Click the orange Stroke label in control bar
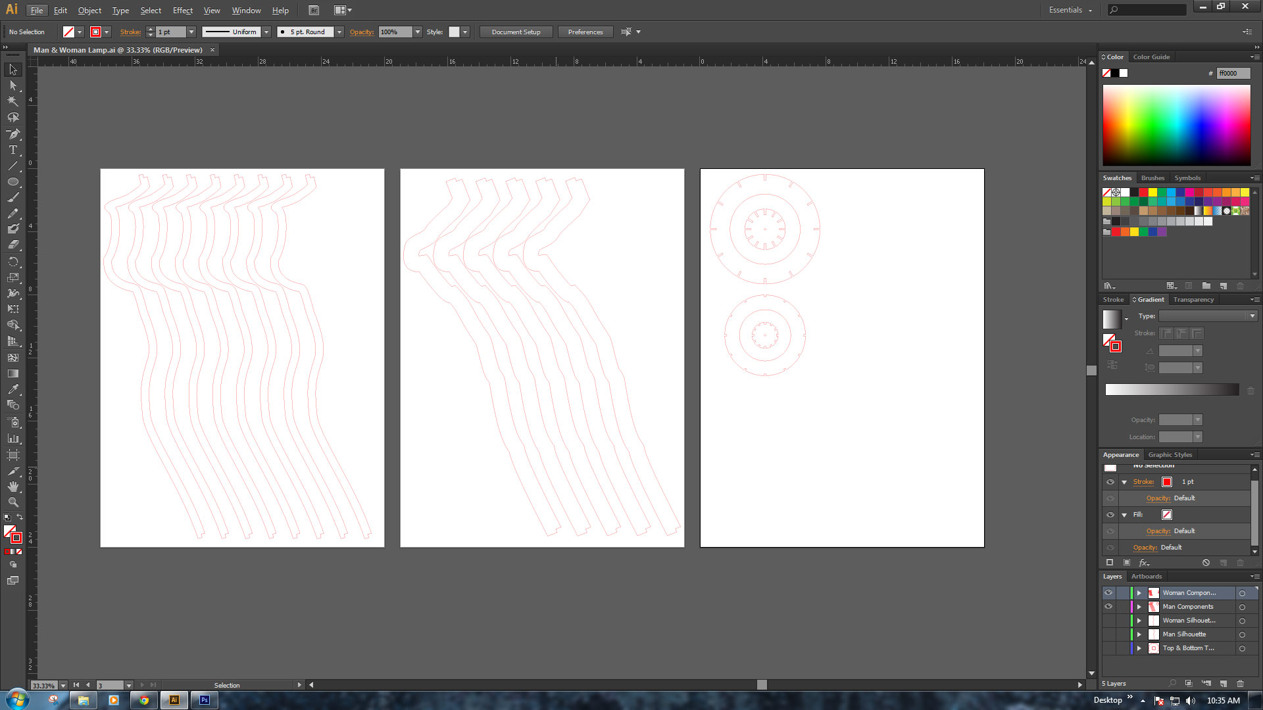The width and height of the screenshot is (1263, 710). tap(130, 32)
